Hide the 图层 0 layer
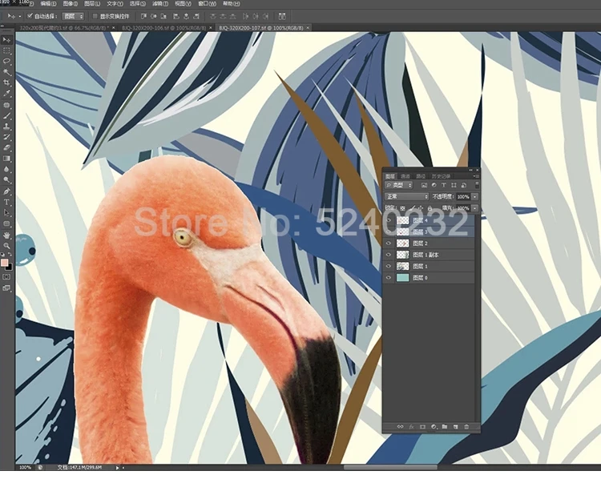This screenshot has width=601, height=479. pos(389,277)
